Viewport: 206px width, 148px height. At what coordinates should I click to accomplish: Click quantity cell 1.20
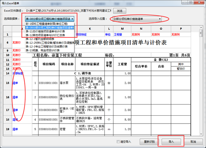click(x=122, y=129)
